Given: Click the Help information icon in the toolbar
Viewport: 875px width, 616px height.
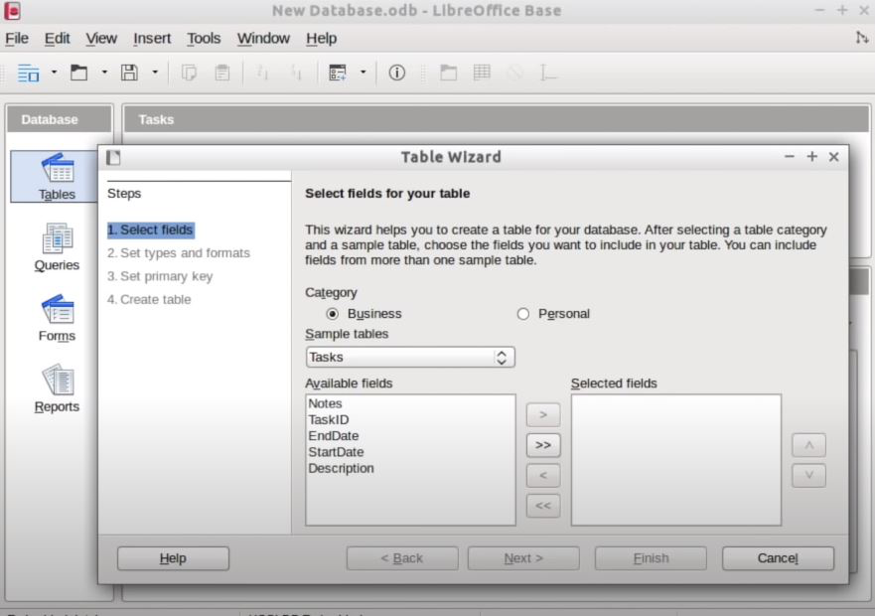Looking at the screenshot, I should (396, 72).
